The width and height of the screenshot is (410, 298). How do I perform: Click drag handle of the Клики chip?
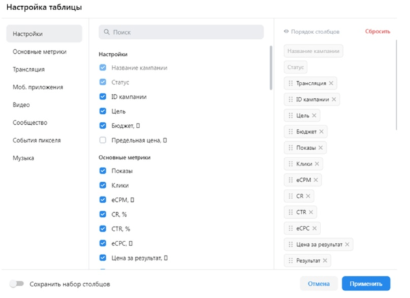(x=291, y=164)
